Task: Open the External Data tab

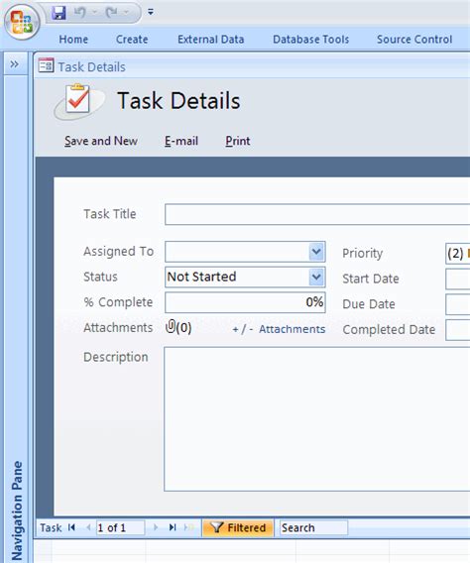Action: (211, 39)
